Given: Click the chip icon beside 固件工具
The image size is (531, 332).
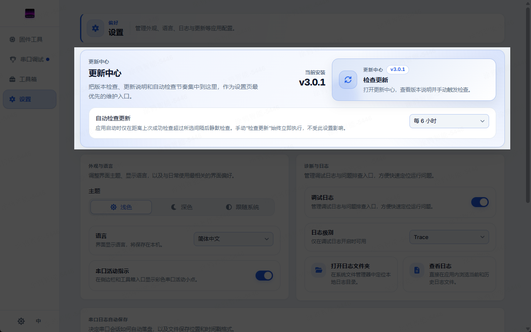Looking at the screenshot, I should point(12,39).
